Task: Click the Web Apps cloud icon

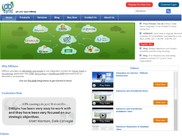Action: pyautogui.click(x=102, y=39)
